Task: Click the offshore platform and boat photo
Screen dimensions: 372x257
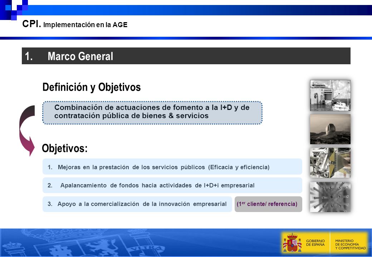Action: (x=330, y=95)
